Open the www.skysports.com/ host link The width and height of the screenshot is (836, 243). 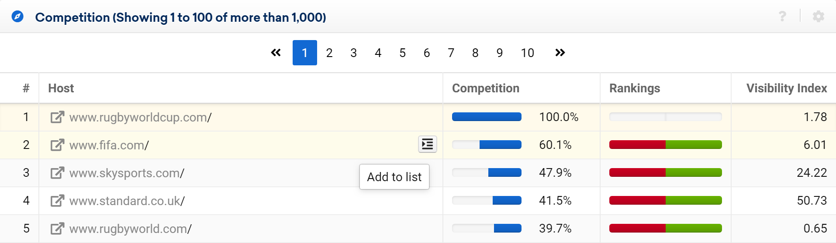pos(127,173)
